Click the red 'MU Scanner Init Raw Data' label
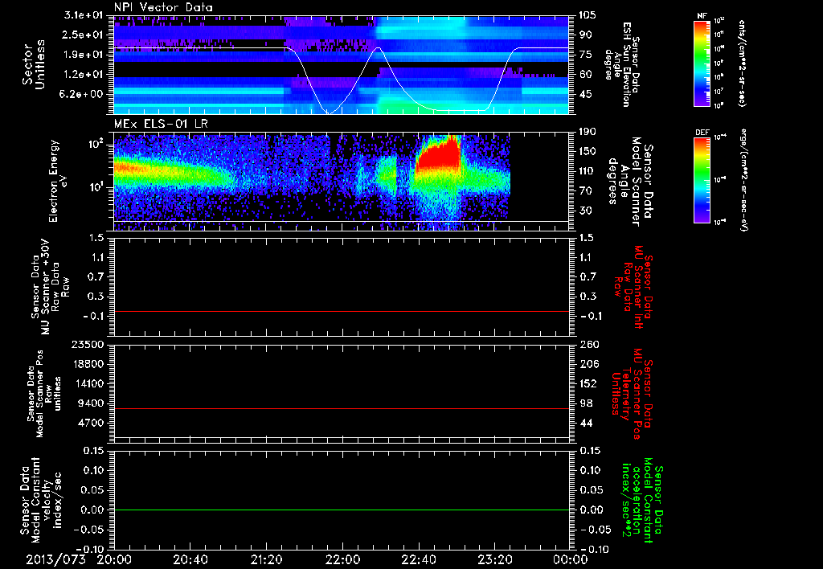This screenshot has height=569, width=823. pos(634,287)
